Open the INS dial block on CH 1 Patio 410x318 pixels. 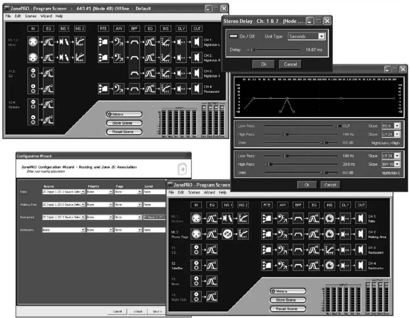click(x=329, y=219)
